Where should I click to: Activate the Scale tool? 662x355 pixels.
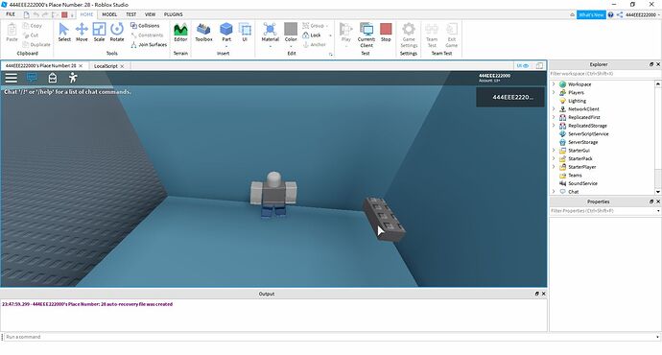point(99,32)
